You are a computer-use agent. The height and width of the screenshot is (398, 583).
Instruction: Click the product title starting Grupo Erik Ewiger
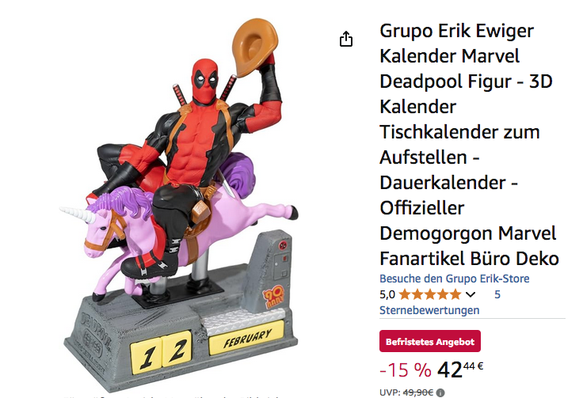coord(468,145)
